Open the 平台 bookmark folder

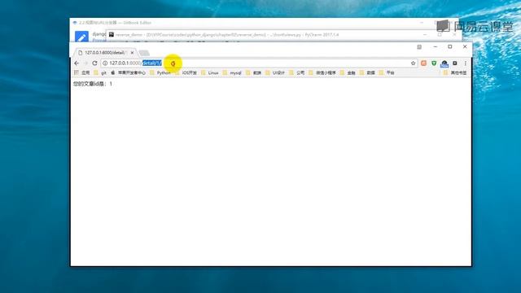point(387,72)
